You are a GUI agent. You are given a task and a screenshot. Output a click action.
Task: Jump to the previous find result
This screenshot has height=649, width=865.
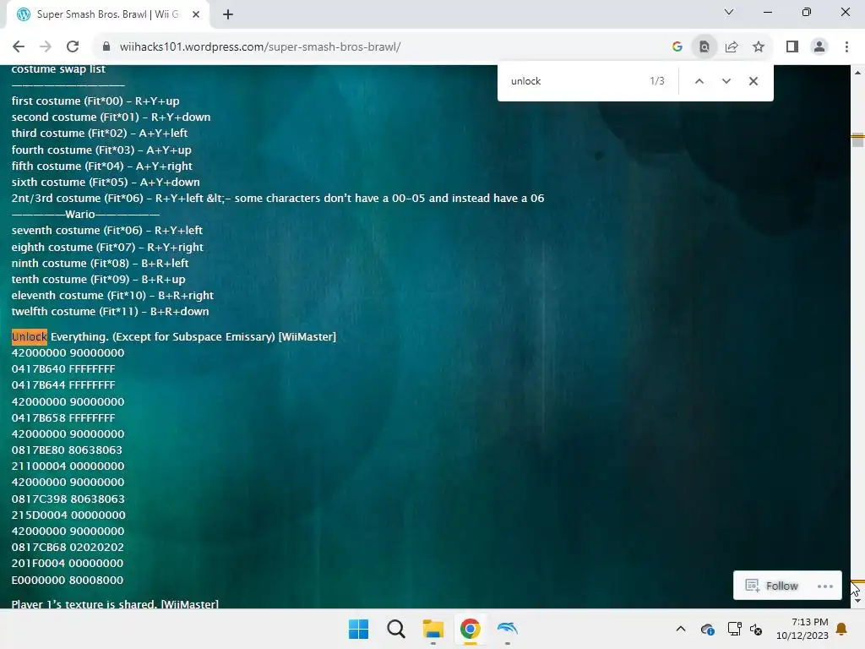699,81
